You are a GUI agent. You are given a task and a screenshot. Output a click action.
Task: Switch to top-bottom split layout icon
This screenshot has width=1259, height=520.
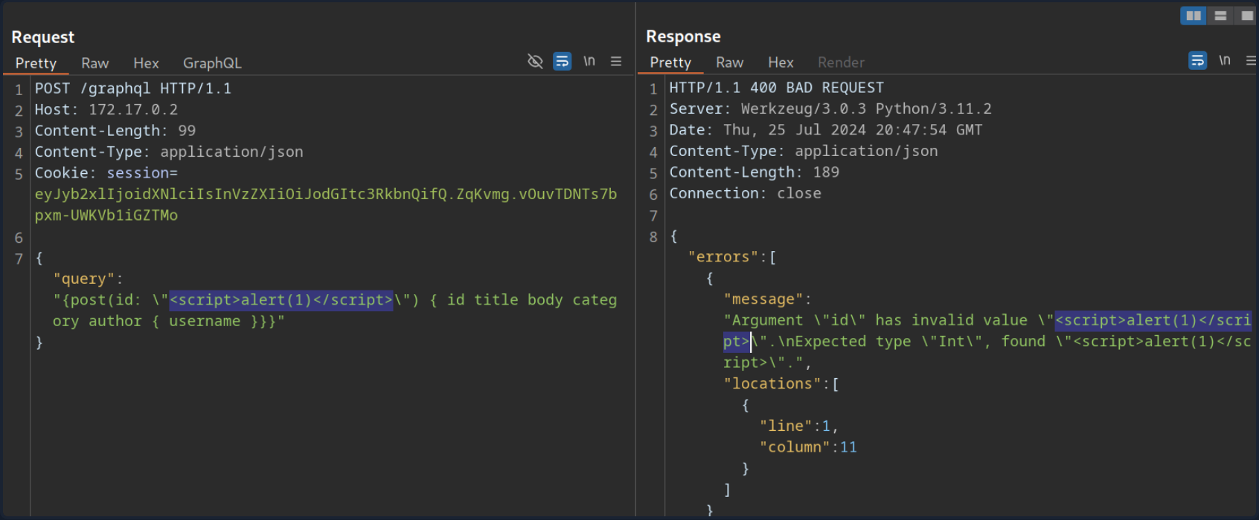point(1220,16)
